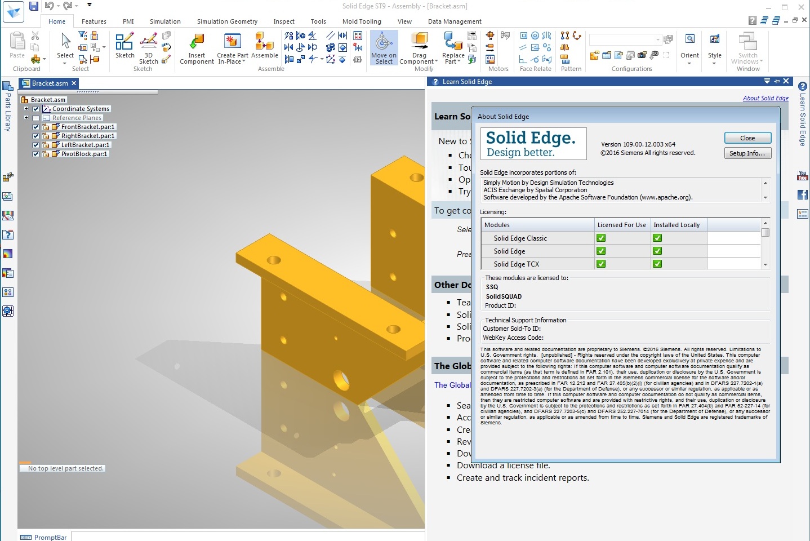Open Create Part In-Place dropdown arrow

pyautogui.click(x=244, y=61)
